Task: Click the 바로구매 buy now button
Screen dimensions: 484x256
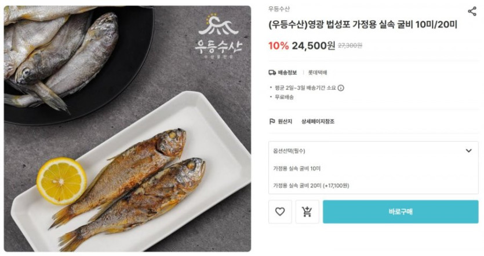Action: (401, 212)
